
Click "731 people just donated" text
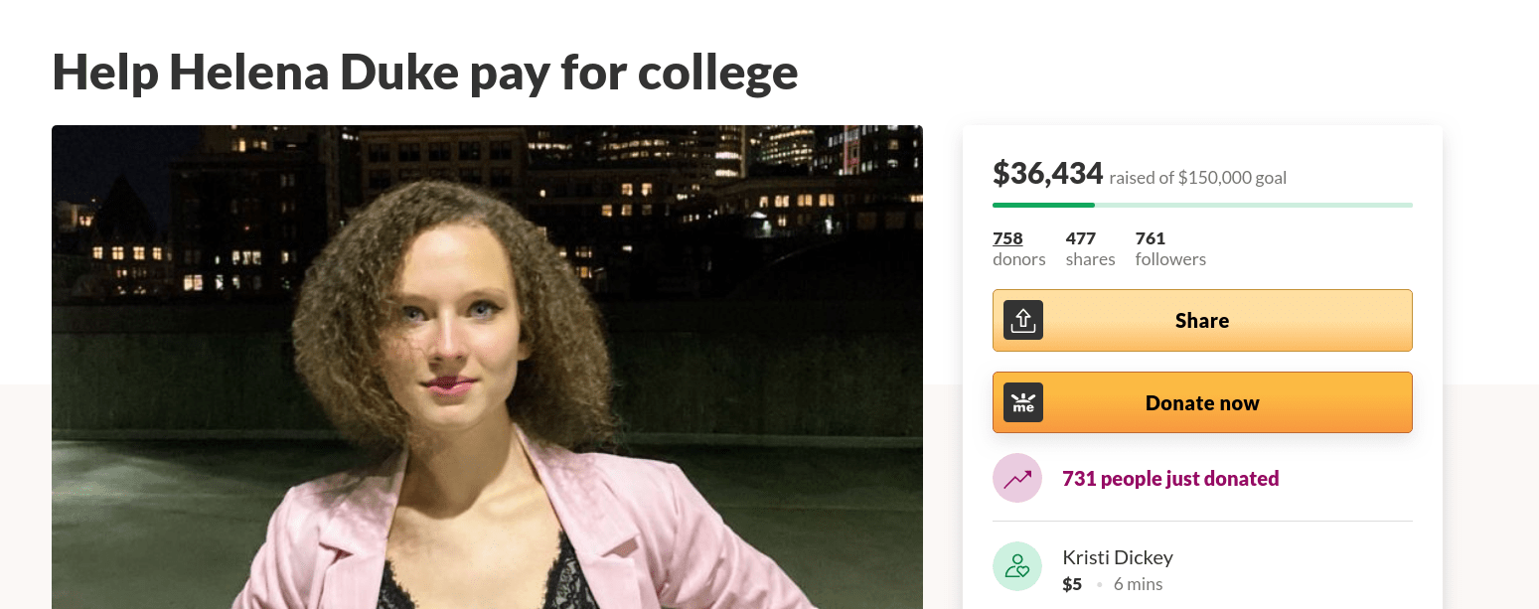[1170, 479]
